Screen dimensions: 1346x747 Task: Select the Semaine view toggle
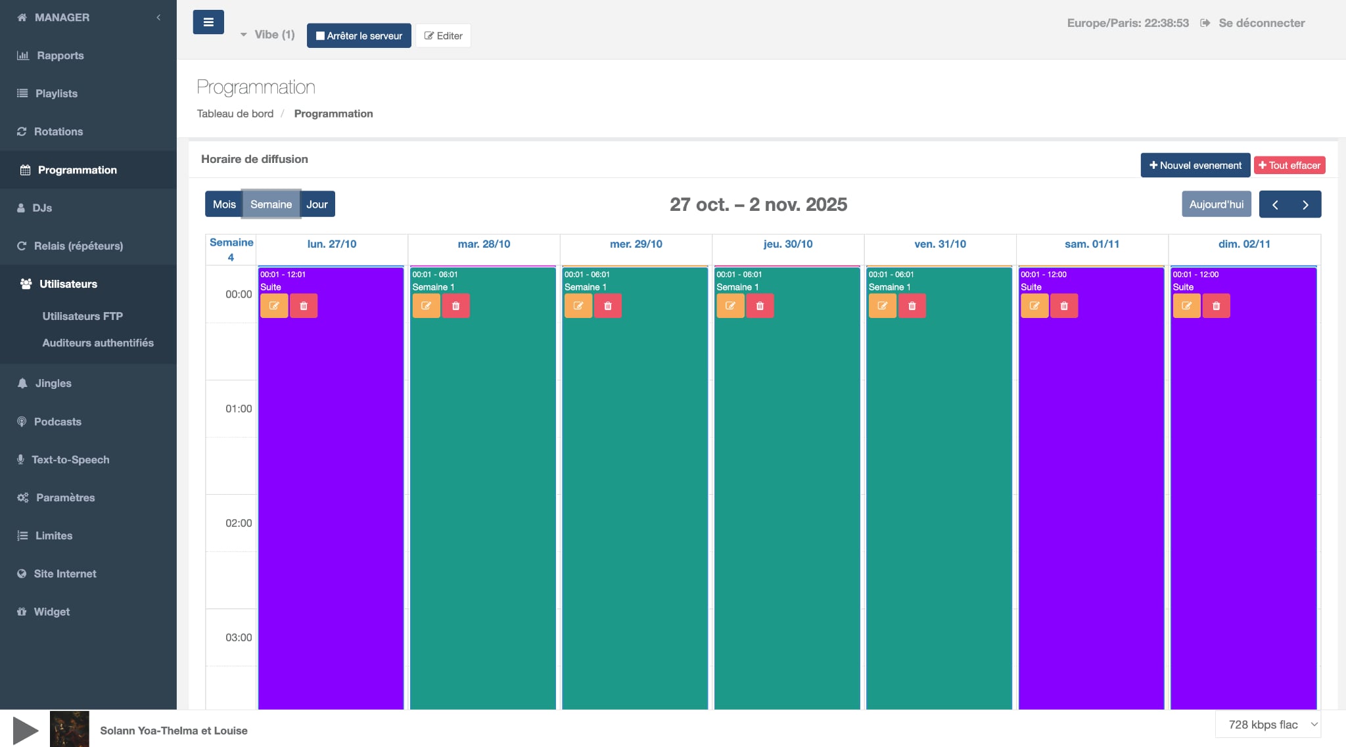click(x=271, y=204)
